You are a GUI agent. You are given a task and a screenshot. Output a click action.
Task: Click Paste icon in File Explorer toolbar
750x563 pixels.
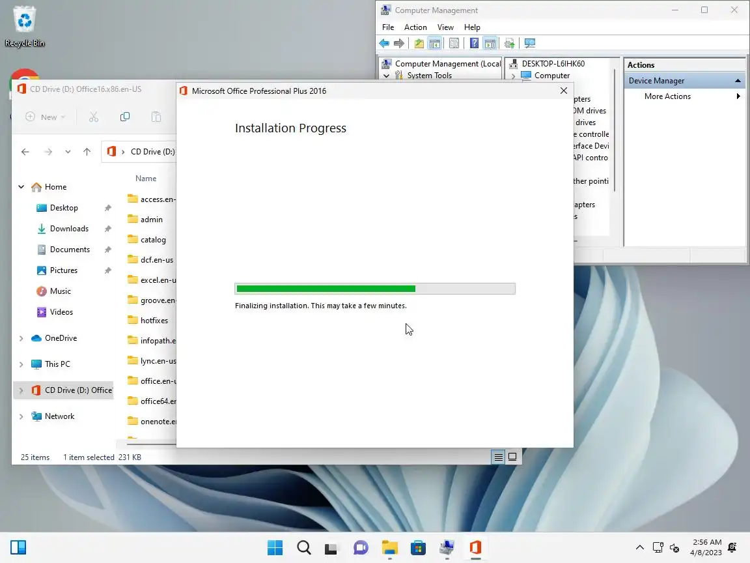(x=156, y=117)
